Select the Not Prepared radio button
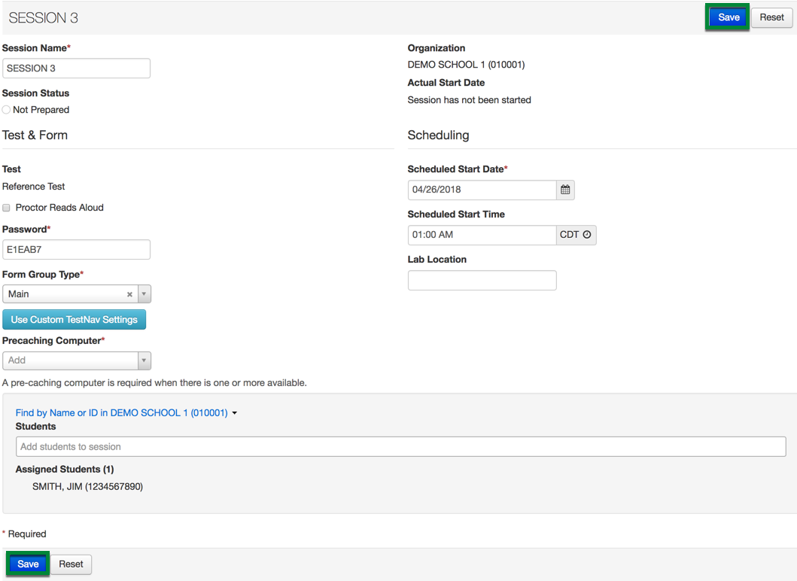This screenshot has width=797, height=581. [x=7, y=110]
